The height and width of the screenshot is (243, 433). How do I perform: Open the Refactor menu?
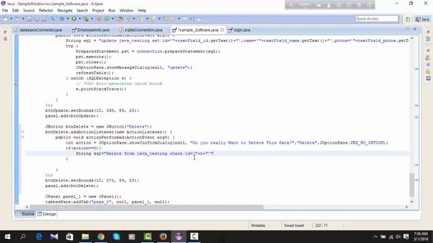point(46,11)
